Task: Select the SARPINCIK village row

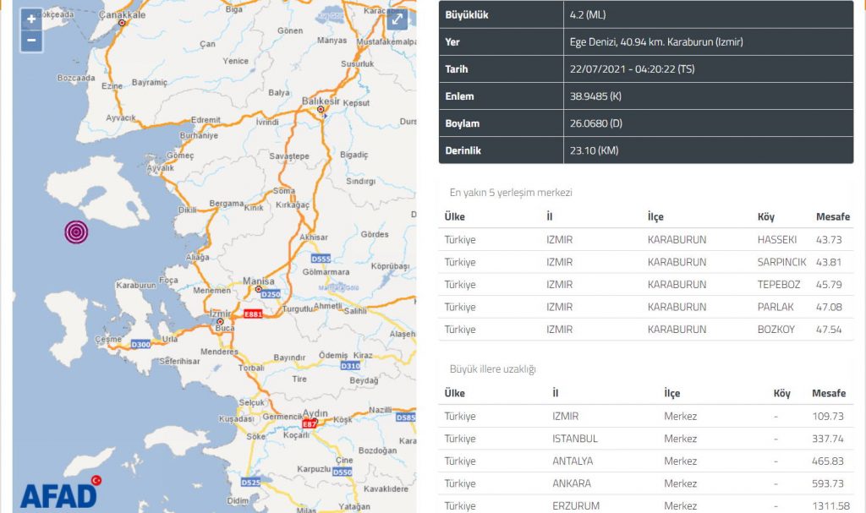Action: point(647,262)
